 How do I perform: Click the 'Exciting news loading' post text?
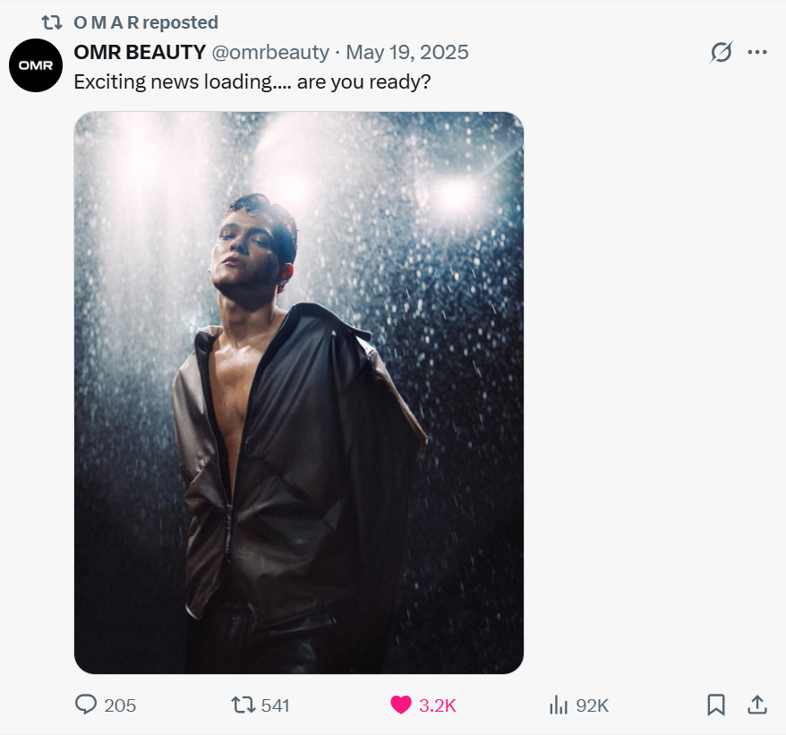(x=252, y=81)
